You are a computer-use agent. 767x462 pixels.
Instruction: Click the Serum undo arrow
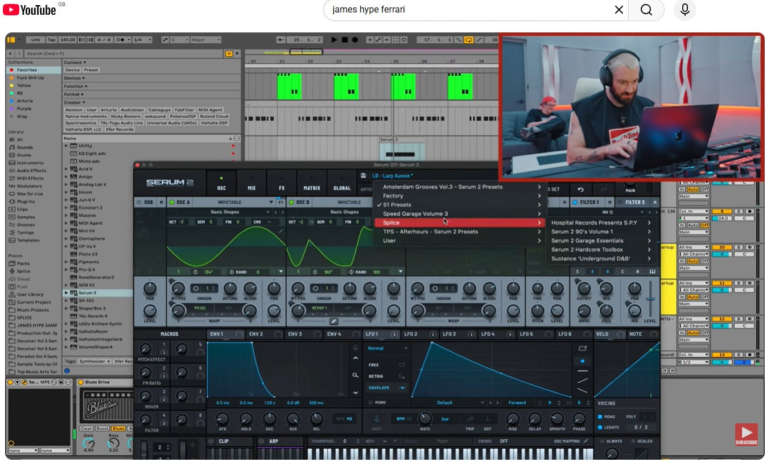point(581,189)
